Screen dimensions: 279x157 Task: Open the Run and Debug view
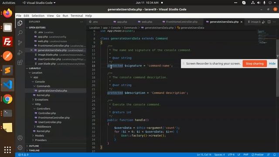[x=20, y=52]
